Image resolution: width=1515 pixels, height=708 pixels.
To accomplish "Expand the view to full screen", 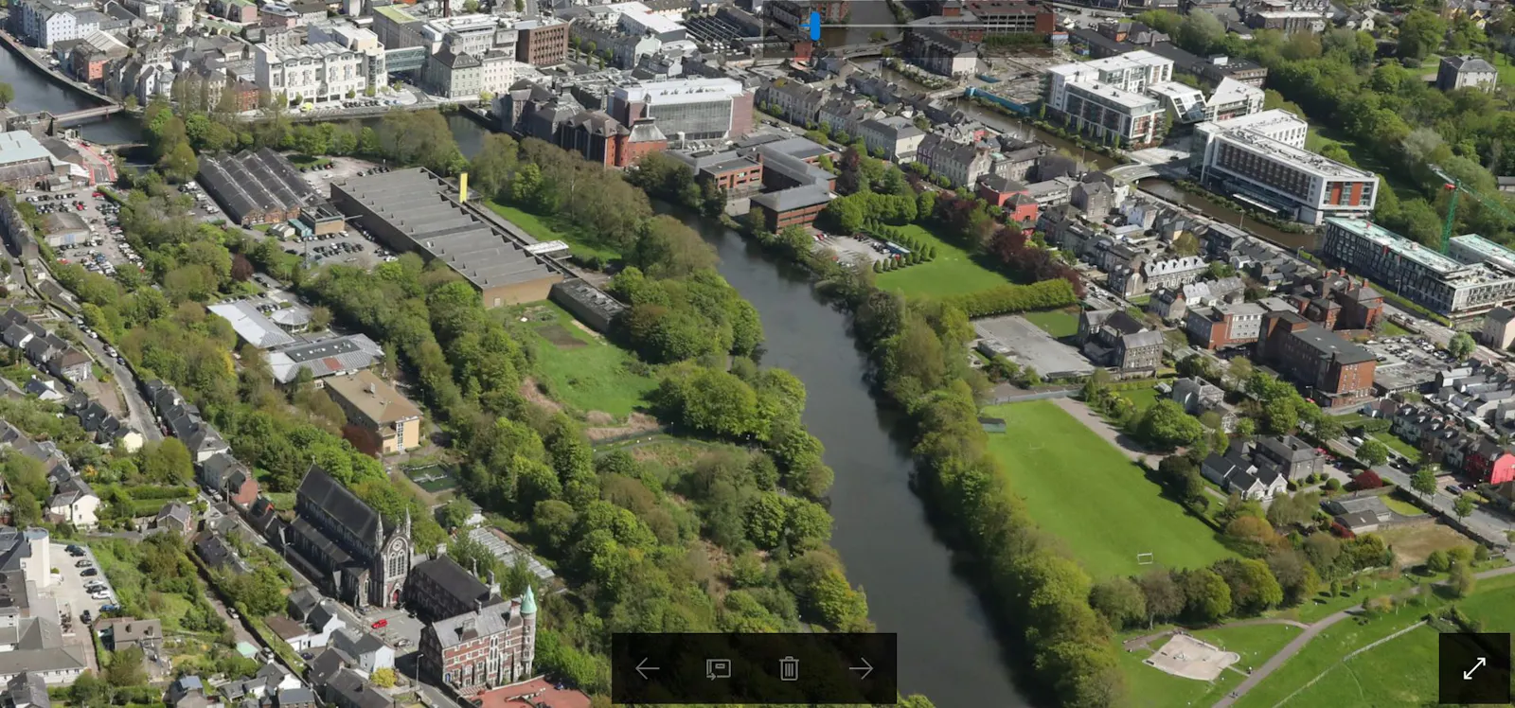I will [1474, 668].
